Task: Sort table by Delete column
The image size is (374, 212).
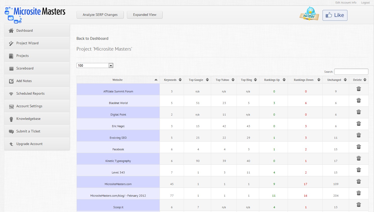Action: pos(359,80)
